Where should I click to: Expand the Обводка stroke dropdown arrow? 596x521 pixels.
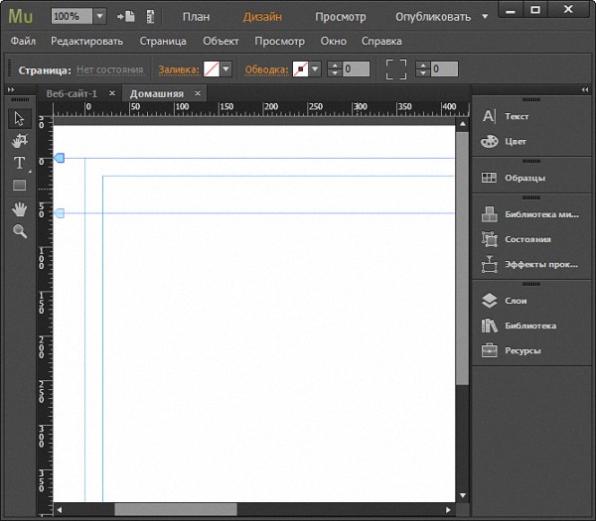(316, 69)
